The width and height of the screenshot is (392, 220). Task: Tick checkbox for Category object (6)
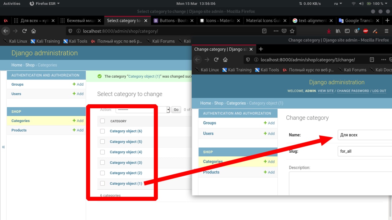pos(103,131)
